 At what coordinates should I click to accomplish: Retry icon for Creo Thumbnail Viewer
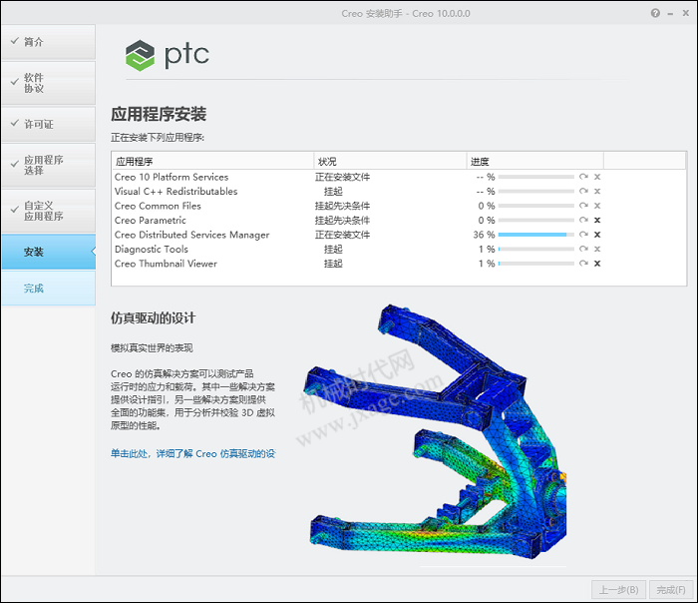[583, 264]
